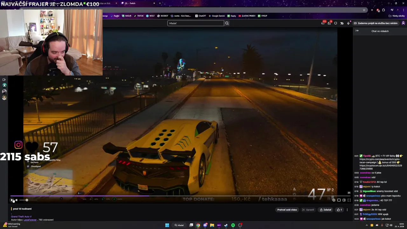Open the PayPal bookmark
This screenshot has width=407, height=229.
[115, 16]
